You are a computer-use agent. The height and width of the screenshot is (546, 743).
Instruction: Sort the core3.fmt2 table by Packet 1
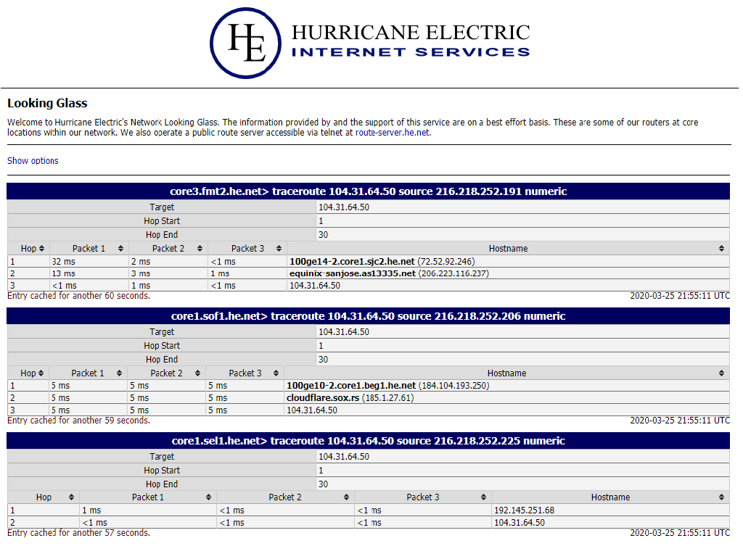tap(89, 248)
